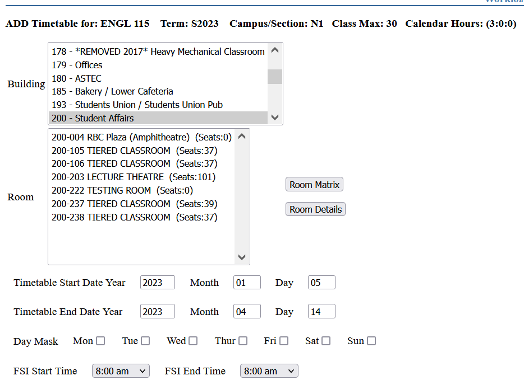Open the FSI End Time dropdown

pyautogui.click(x=269, y=370)
